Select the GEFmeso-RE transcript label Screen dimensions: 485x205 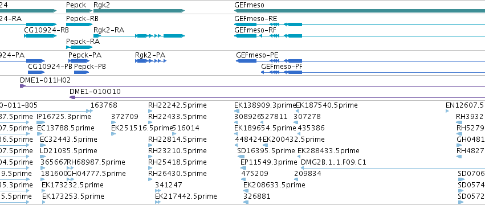(x=256, y=19)
